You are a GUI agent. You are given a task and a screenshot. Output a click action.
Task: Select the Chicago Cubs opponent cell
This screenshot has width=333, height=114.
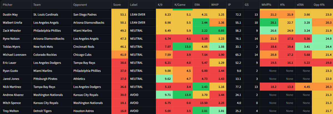pos(91,55)
